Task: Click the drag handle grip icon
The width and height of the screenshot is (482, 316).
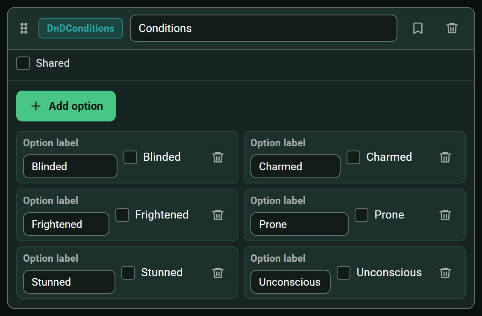Action: [x=24, y=28]
